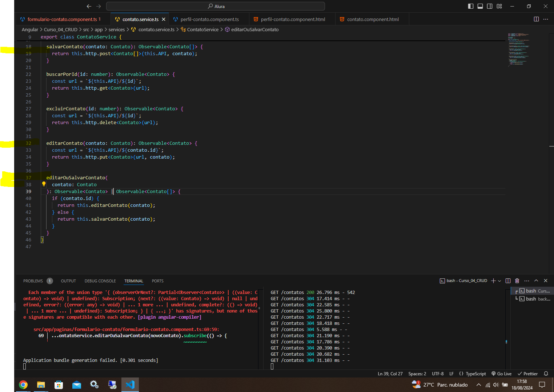This screenshot has width=554, height=392.
Task: Open the PORTS panel tab
Action: 157,281
